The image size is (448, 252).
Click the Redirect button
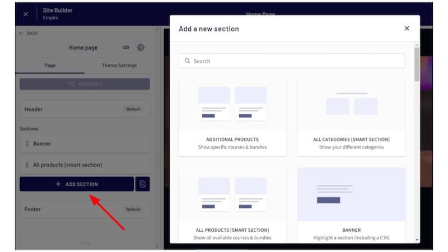(85, 84)
